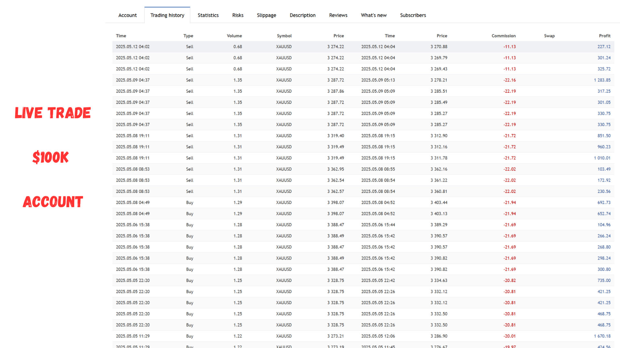Viewport: 620px width, 348px height.
Task: Click the Type column header
Action: [x=188, y=36]
